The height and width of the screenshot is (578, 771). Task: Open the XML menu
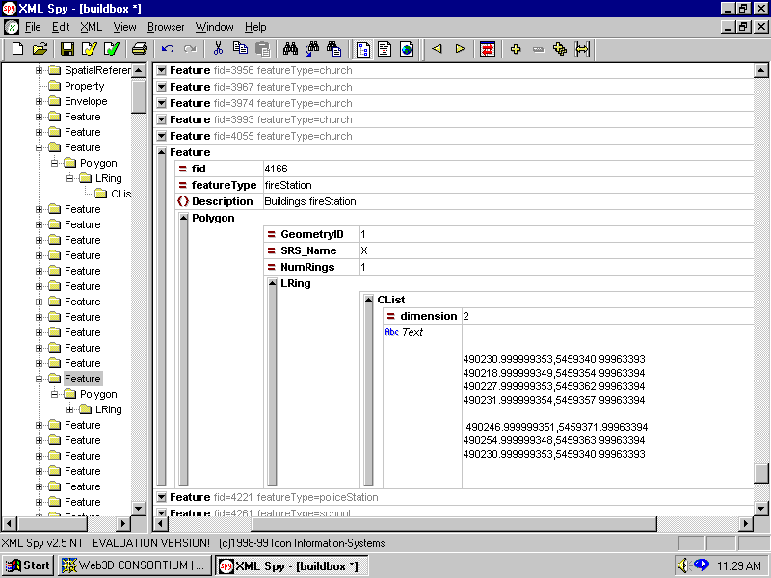(91, 27)
